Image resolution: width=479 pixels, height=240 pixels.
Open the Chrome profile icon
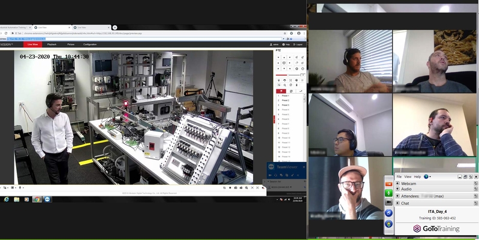[299, 34]
